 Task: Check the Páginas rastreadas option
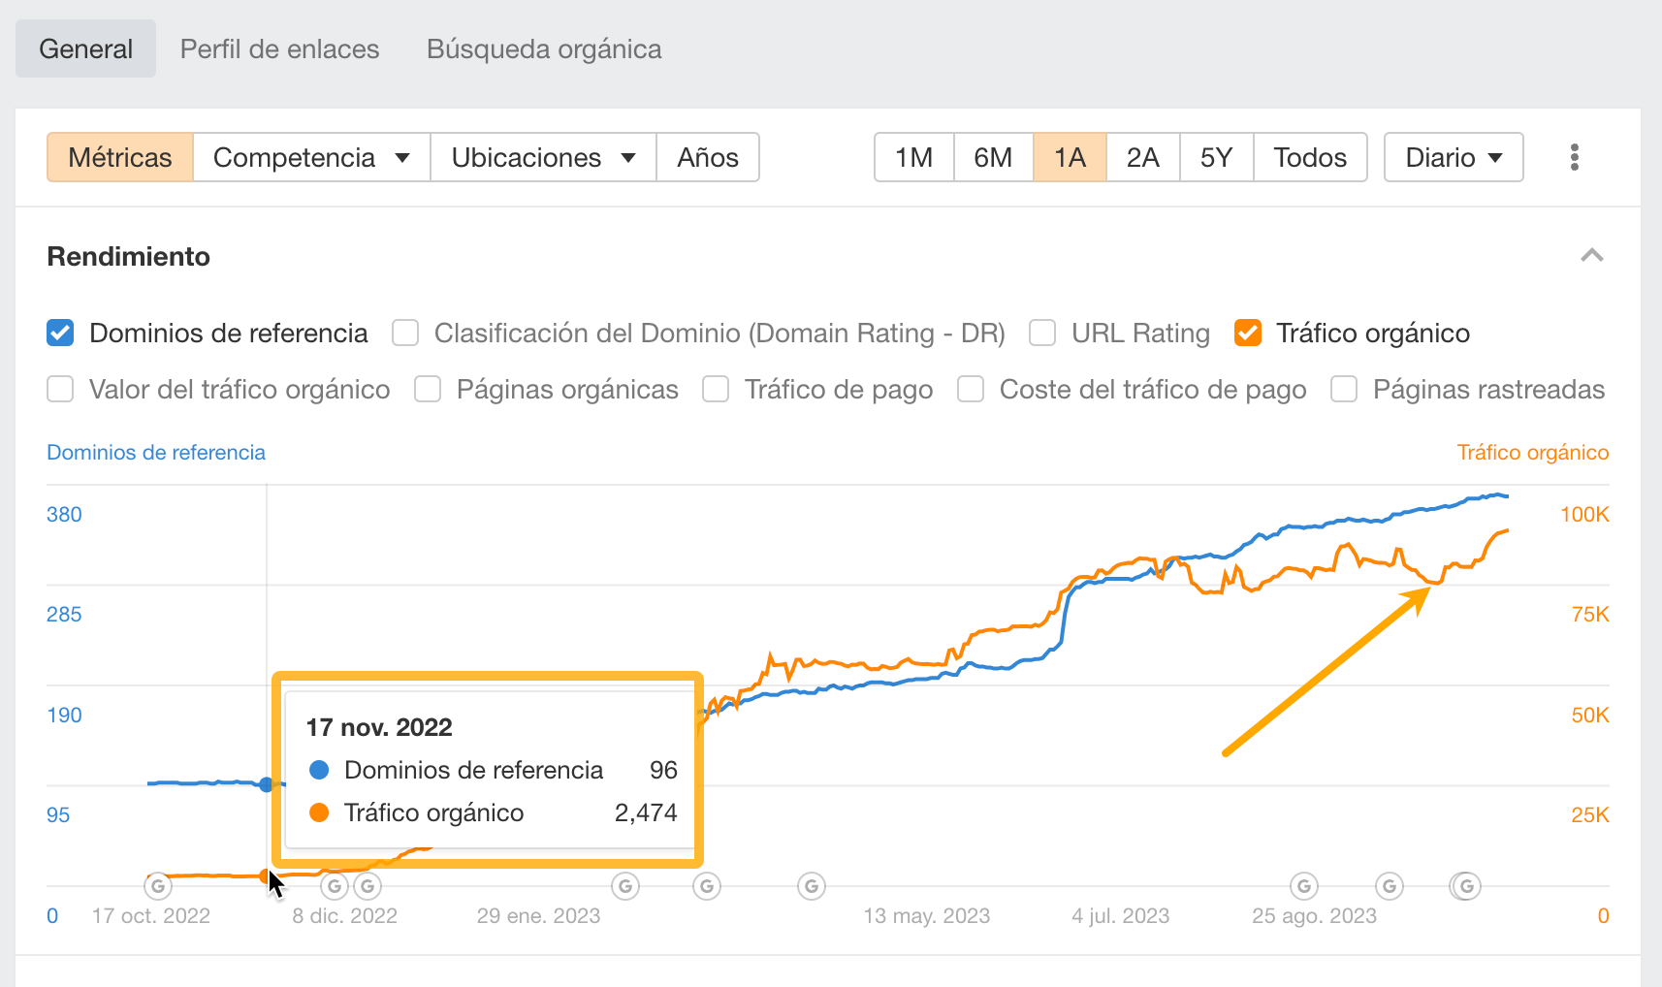coord(1344,389)
